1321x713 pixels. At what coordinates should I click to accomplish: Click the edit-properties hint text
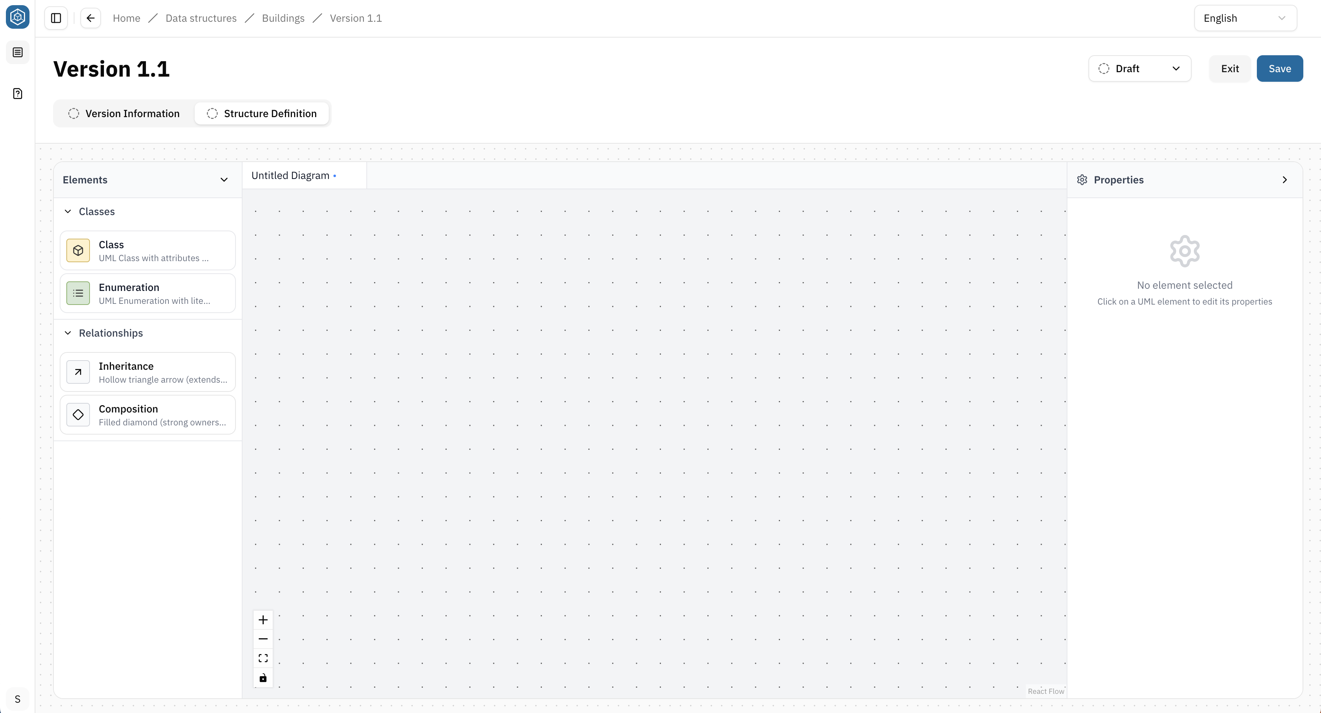[1185, 302]
